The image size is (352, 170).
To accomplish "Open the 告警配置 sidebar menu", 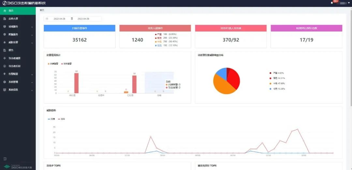I will click(13, 74).
